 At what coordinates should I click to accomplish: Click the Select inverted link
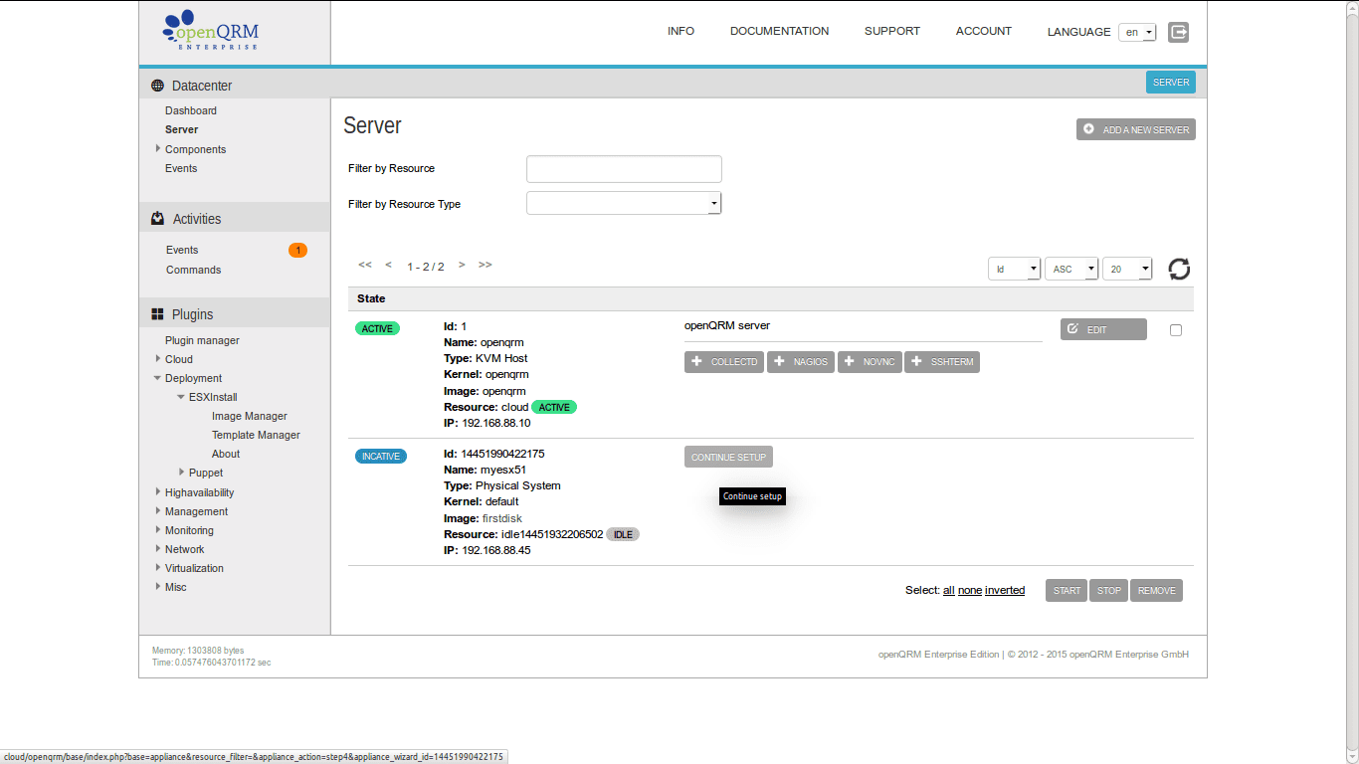click(x=1005, y=590)
